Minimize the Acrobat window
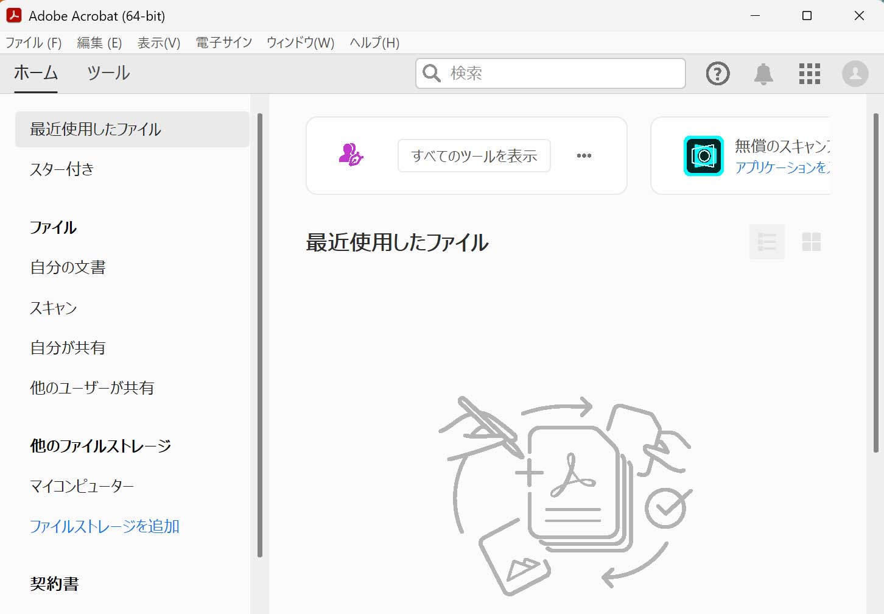884x614 pixels. tap(756, 16)
